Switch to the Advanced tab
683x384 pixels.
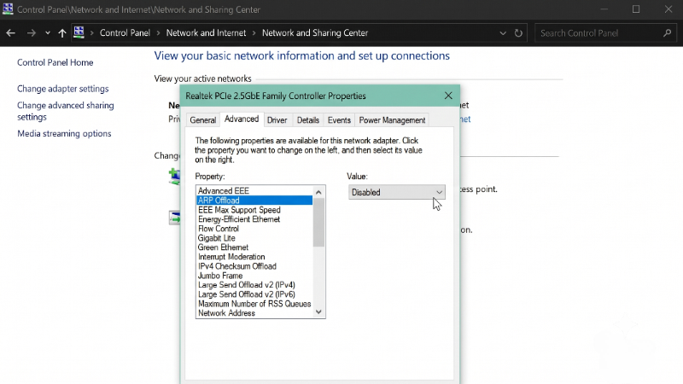pyautogui.click(x=242, y=119)
